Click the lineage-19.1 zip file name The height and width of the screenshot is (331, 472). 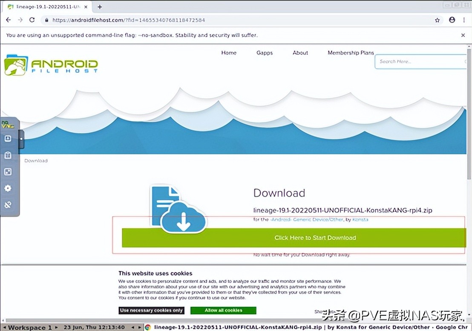coord(342,210)
